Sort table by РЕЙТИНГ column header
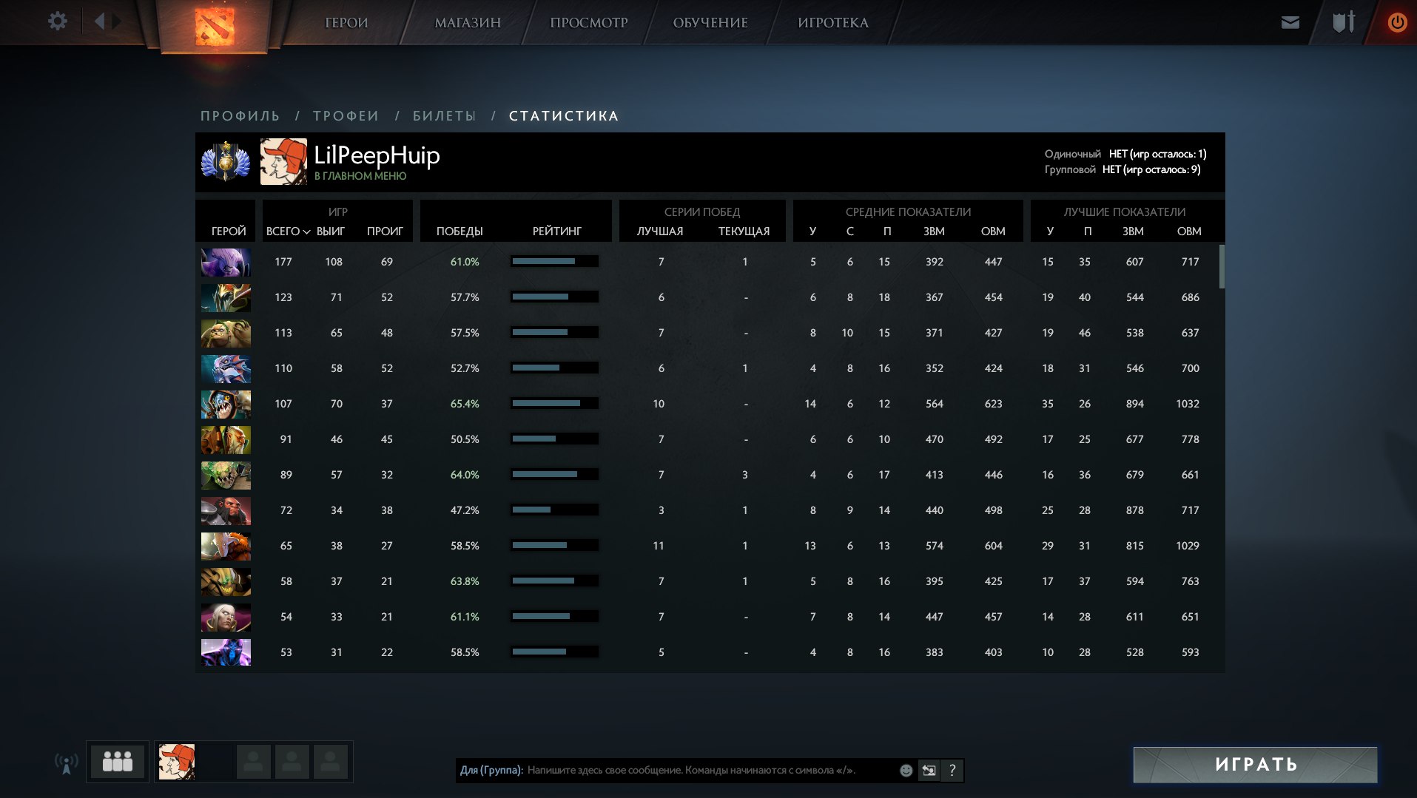Viewport: 1417px width, 798px height. pos(556,231)
